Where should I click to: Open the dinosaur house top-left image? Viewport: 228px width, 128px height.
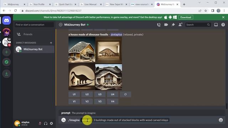(x=82, y=50)
